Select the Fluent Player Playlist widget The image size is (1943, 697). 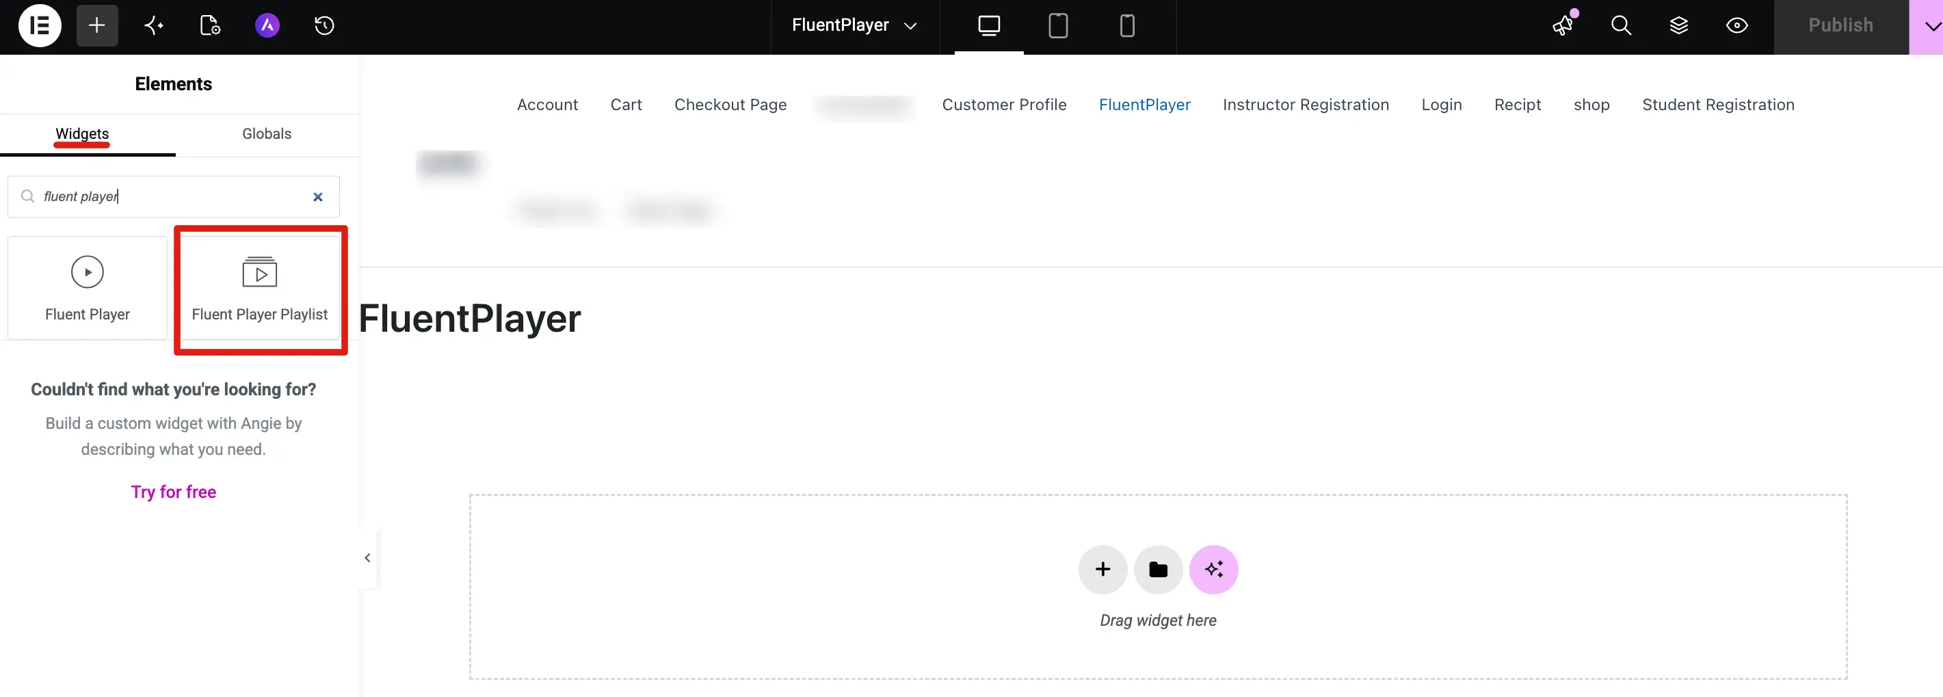[x=259, y=288]
